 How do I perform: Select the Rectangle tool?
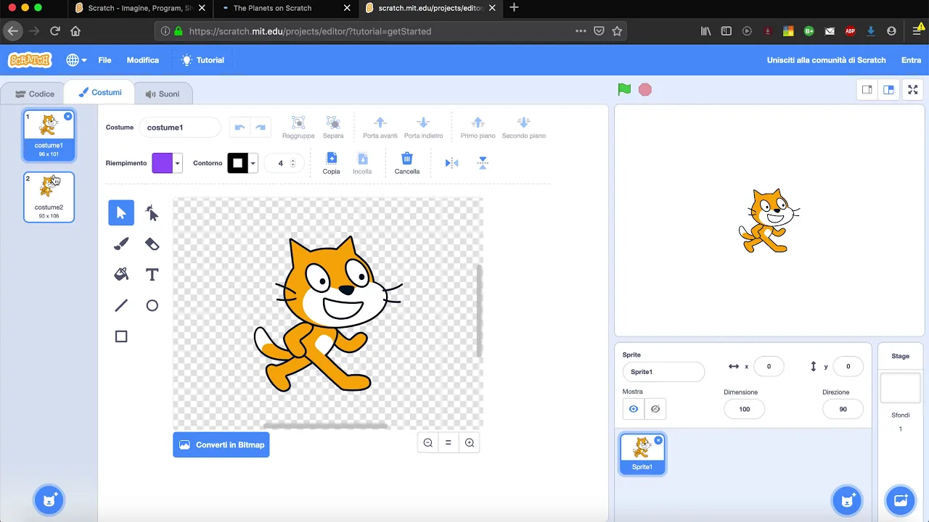click(x=121, y=336)
